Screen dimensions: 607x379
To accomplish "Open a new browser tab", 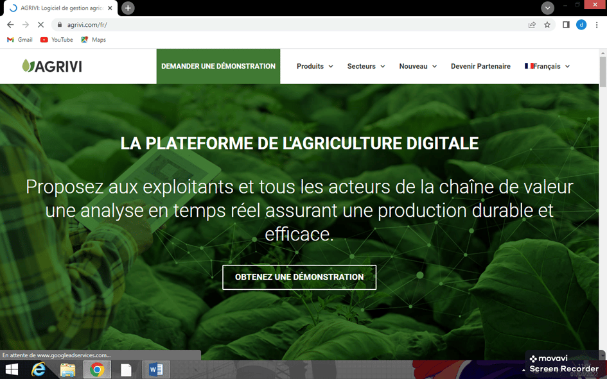I will (x=128, y=8).
